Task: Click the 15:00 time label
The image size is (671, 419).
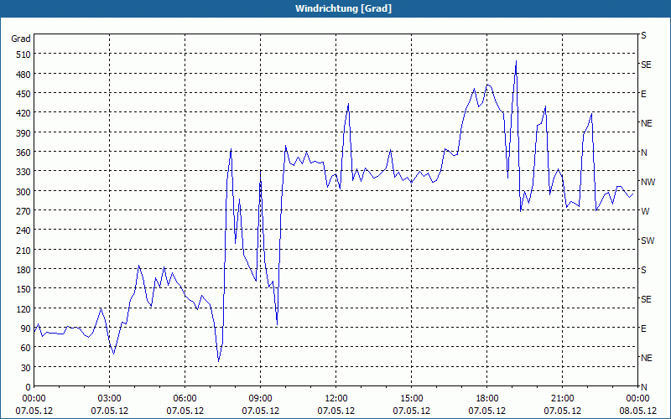Action: tap(411, 399)
